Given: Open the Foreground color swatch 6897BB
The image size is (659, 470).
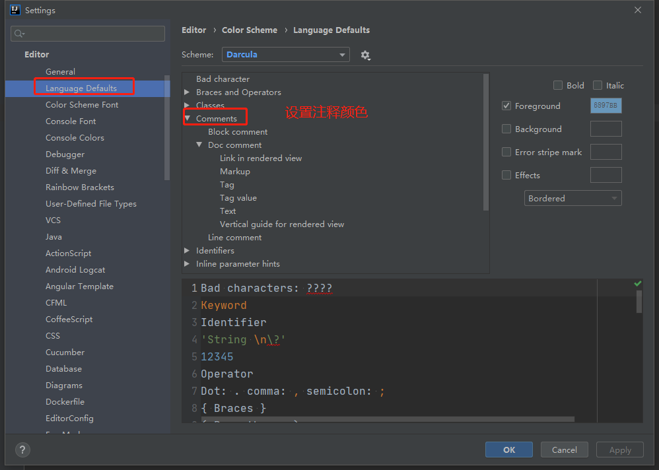Looking at the screenshot, I should coord(606,106).
